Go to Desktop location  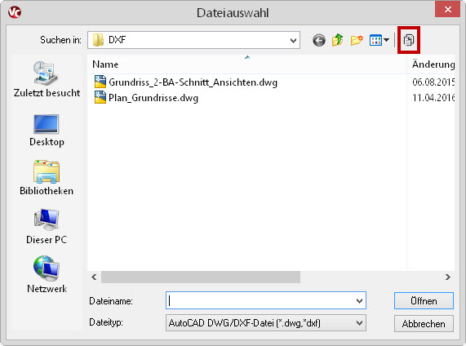coord(47,131)
